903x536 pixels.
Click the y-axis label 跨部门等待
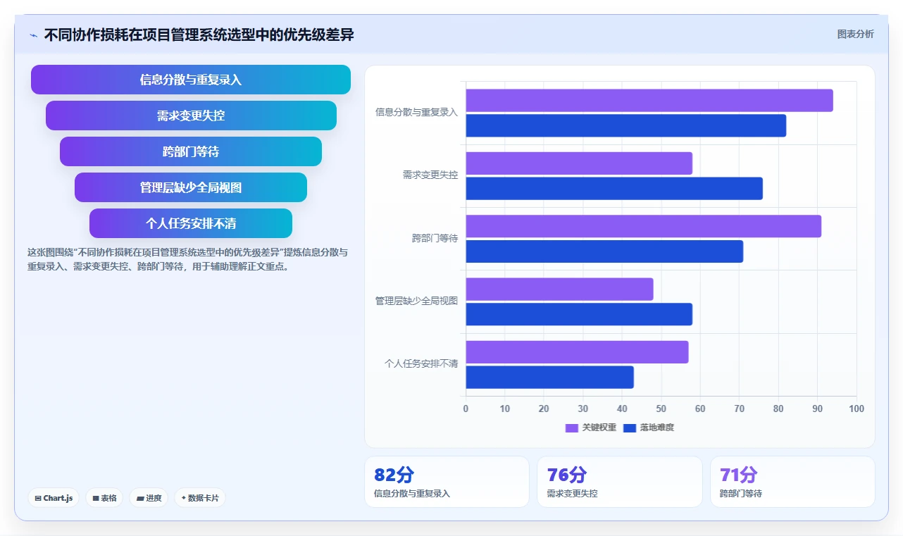click(x=435, y=238)
